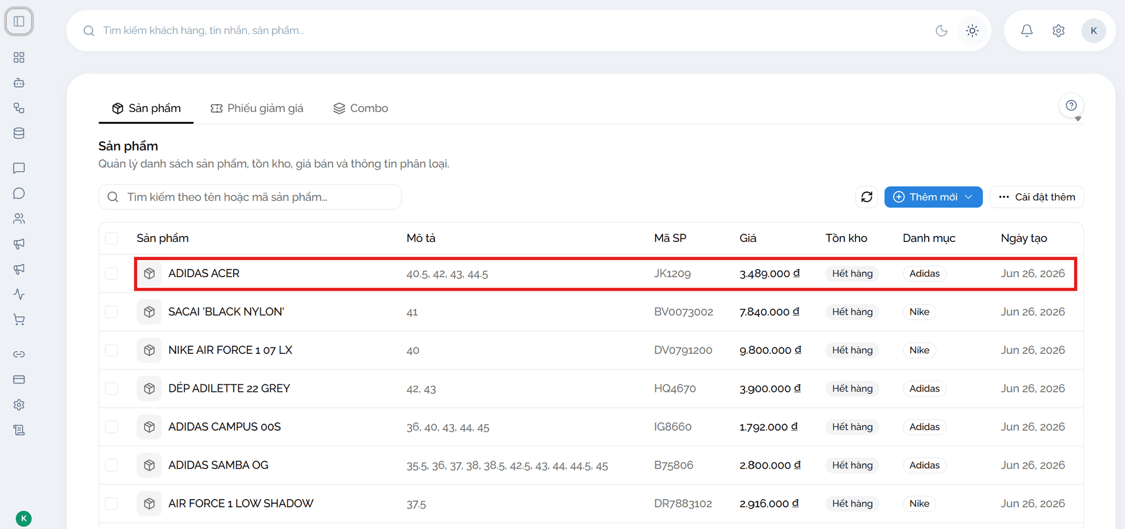Open the credit card icon in sidebar

click(x=19, y=379)
